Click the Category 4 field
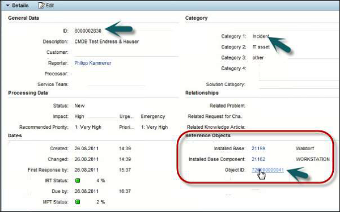The width and height of the screenshot is (340, 212). [x=299, y=72]
